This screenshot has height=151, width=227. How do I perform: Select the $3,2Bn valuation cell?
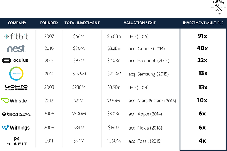114,48
